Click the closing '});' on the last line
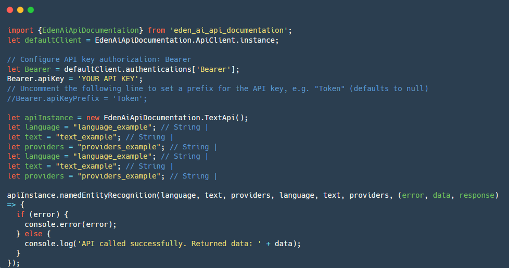The height and width of the screenshot is (268, 509). (x=14, y=263)
